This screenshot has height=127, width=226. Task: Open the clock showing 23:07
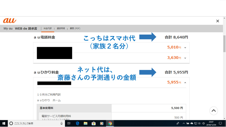point(211,123)
